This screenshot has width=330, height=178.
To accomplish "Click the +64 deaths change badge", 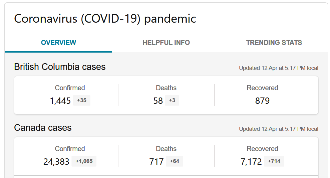I will pos(175,161).
